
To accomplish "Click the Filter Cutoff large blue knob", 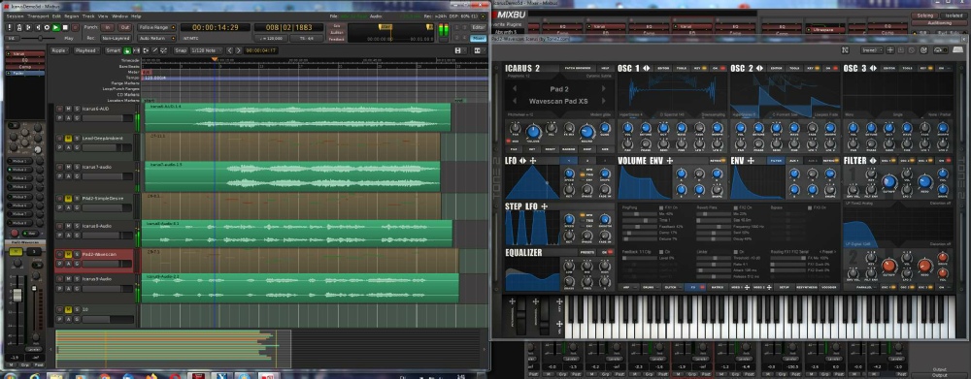I will [889, 182].
